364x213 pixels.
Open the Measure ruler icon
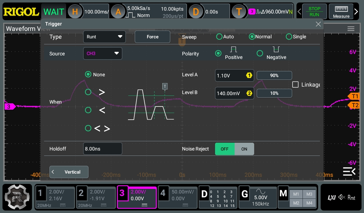341,11
